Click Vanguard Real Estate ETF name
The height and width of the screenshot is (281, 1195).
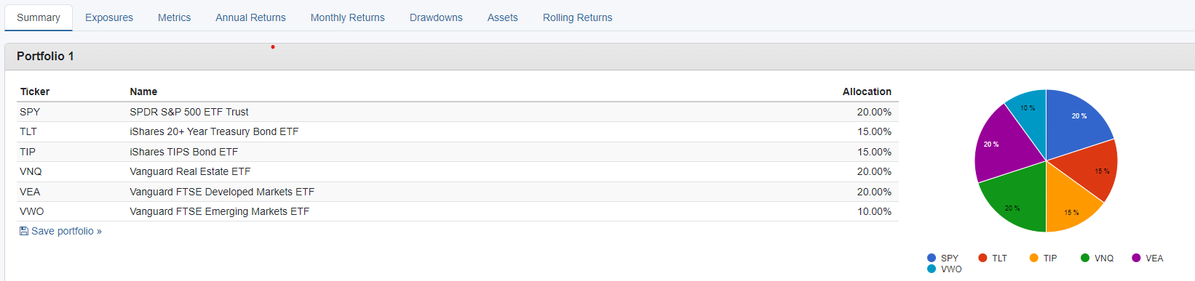pyautogui.click(x=190, y=171)
